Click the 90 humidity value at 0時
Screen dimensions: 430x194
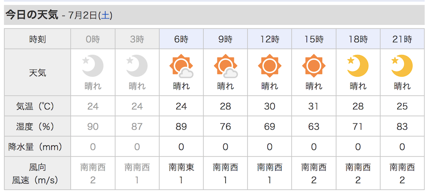tap(93, 126)
